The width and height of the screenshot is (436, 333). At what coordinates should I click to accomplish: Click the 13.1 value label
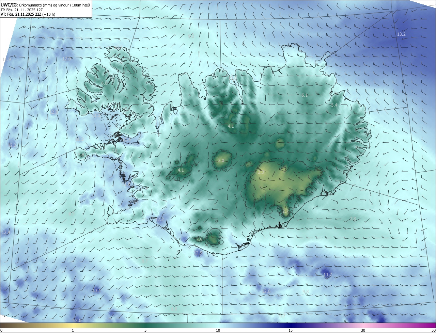pyautogui.click(x=97, y=290)
